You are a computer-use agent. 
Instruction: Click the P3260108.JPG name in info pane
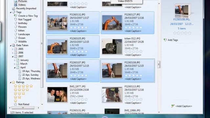[182, 19]
